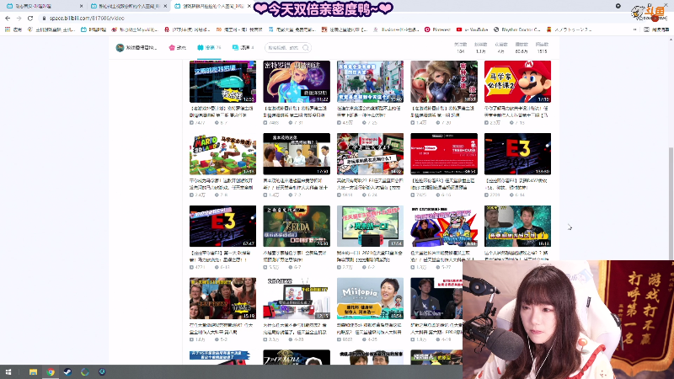Open the followers count showing 1.1万
The width and height of the screenshot is (674, 379).
[480, 48]
